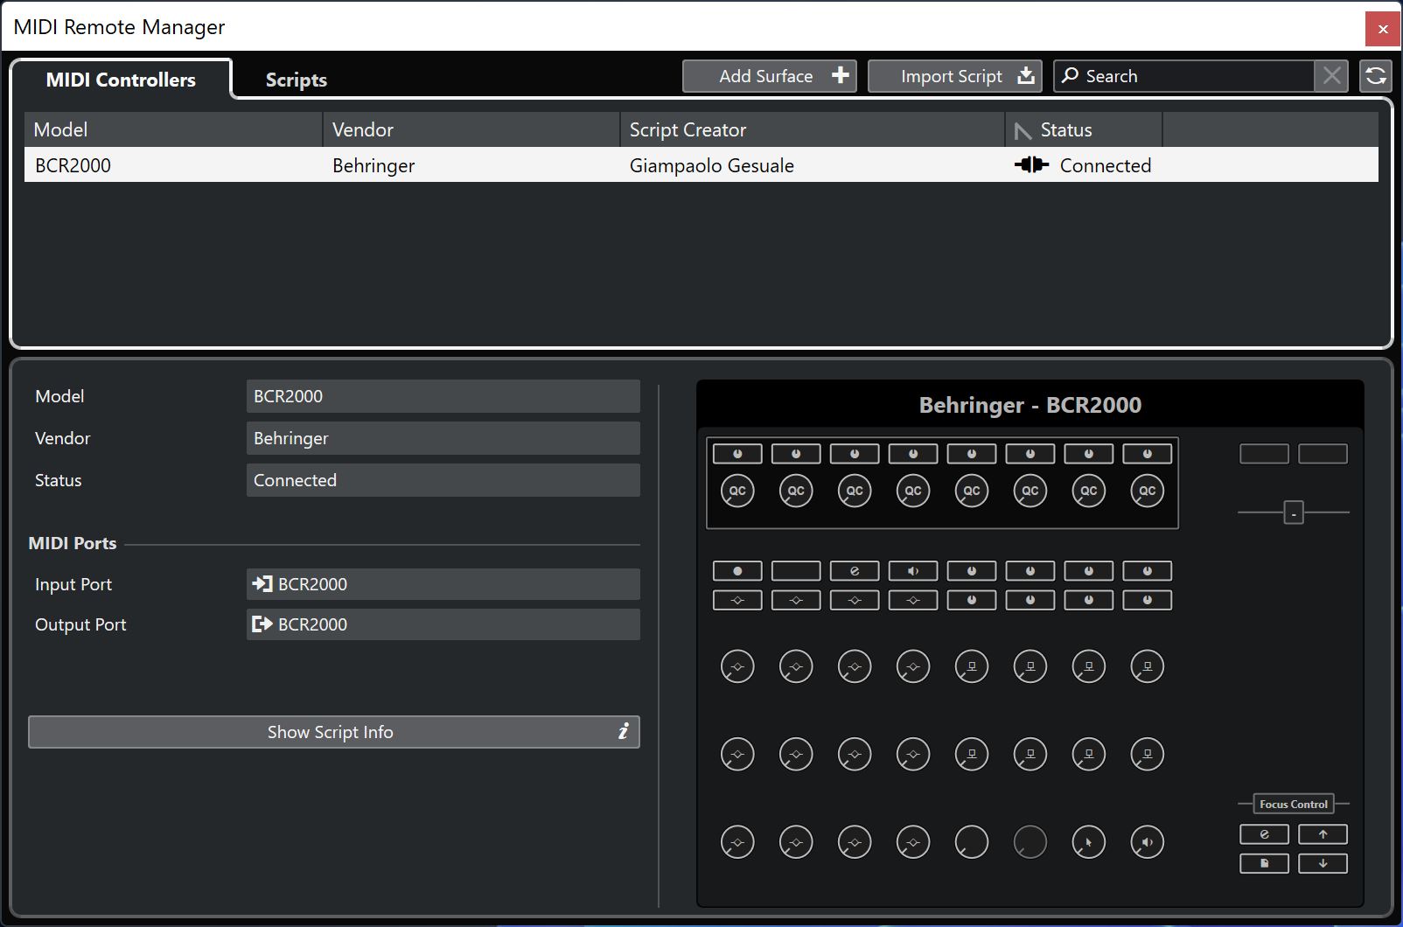This screenshot has height=927, width=1403.
Task: Open the Output Port selector
Action: click(x=443, y=624)
